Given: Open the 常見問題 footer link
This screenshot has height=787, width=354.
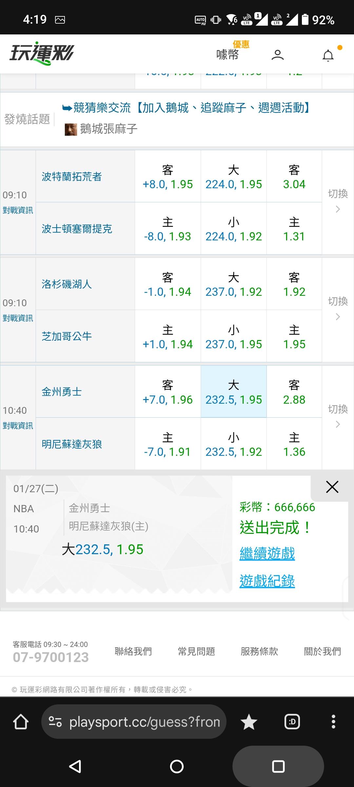Looking at the screenshot, I should (196, 652).
